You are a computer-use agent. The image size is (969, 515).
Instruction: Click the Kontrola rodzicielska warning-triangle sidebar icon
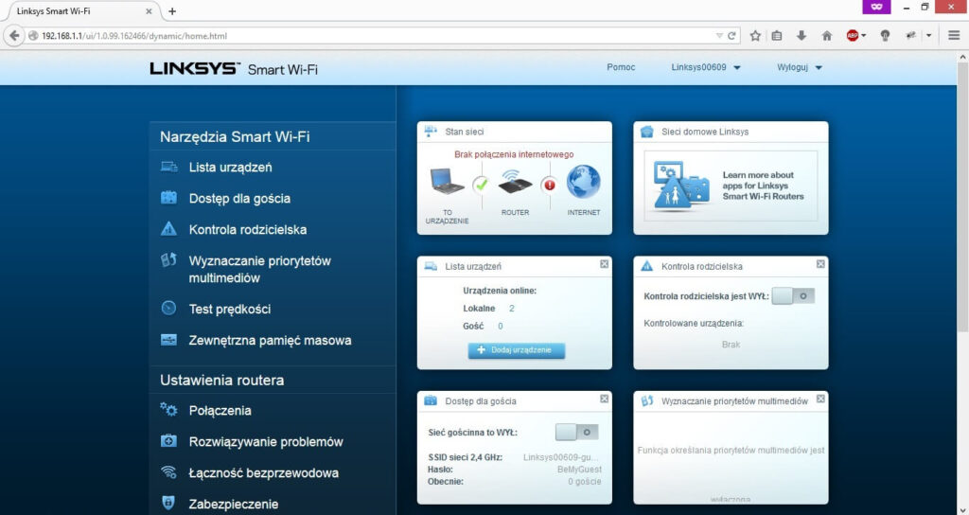pyautogui.click(x=168, y=229)
